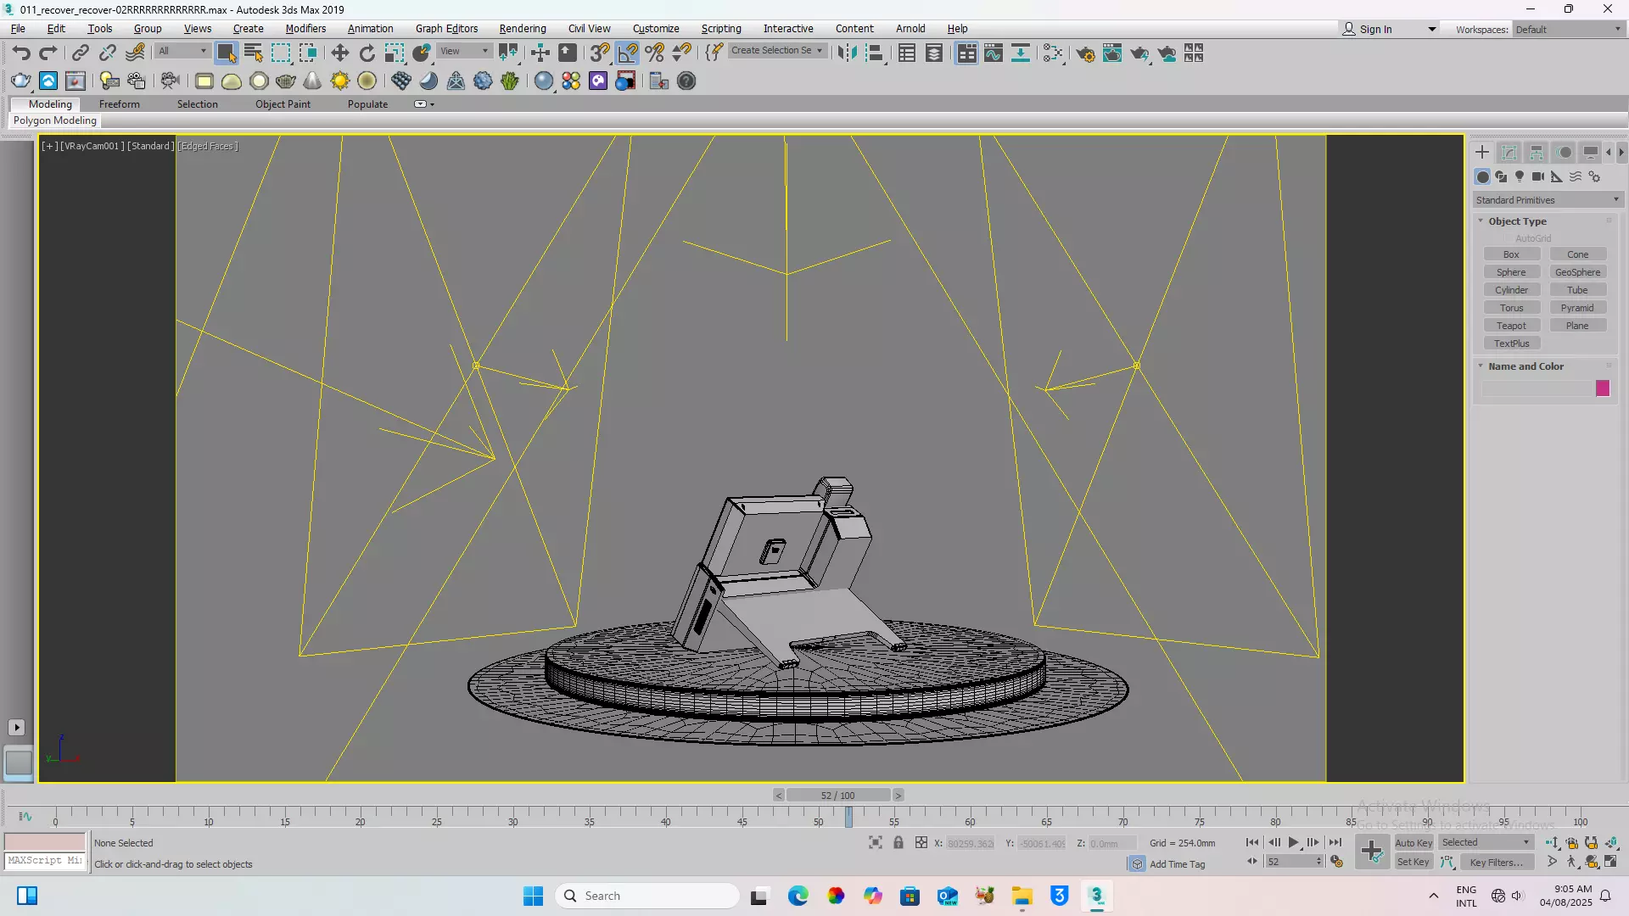Toggle the Selection Lock padlock
Image resolution: width=1629 pixels, height=916 pixels.
click(898, 842)
